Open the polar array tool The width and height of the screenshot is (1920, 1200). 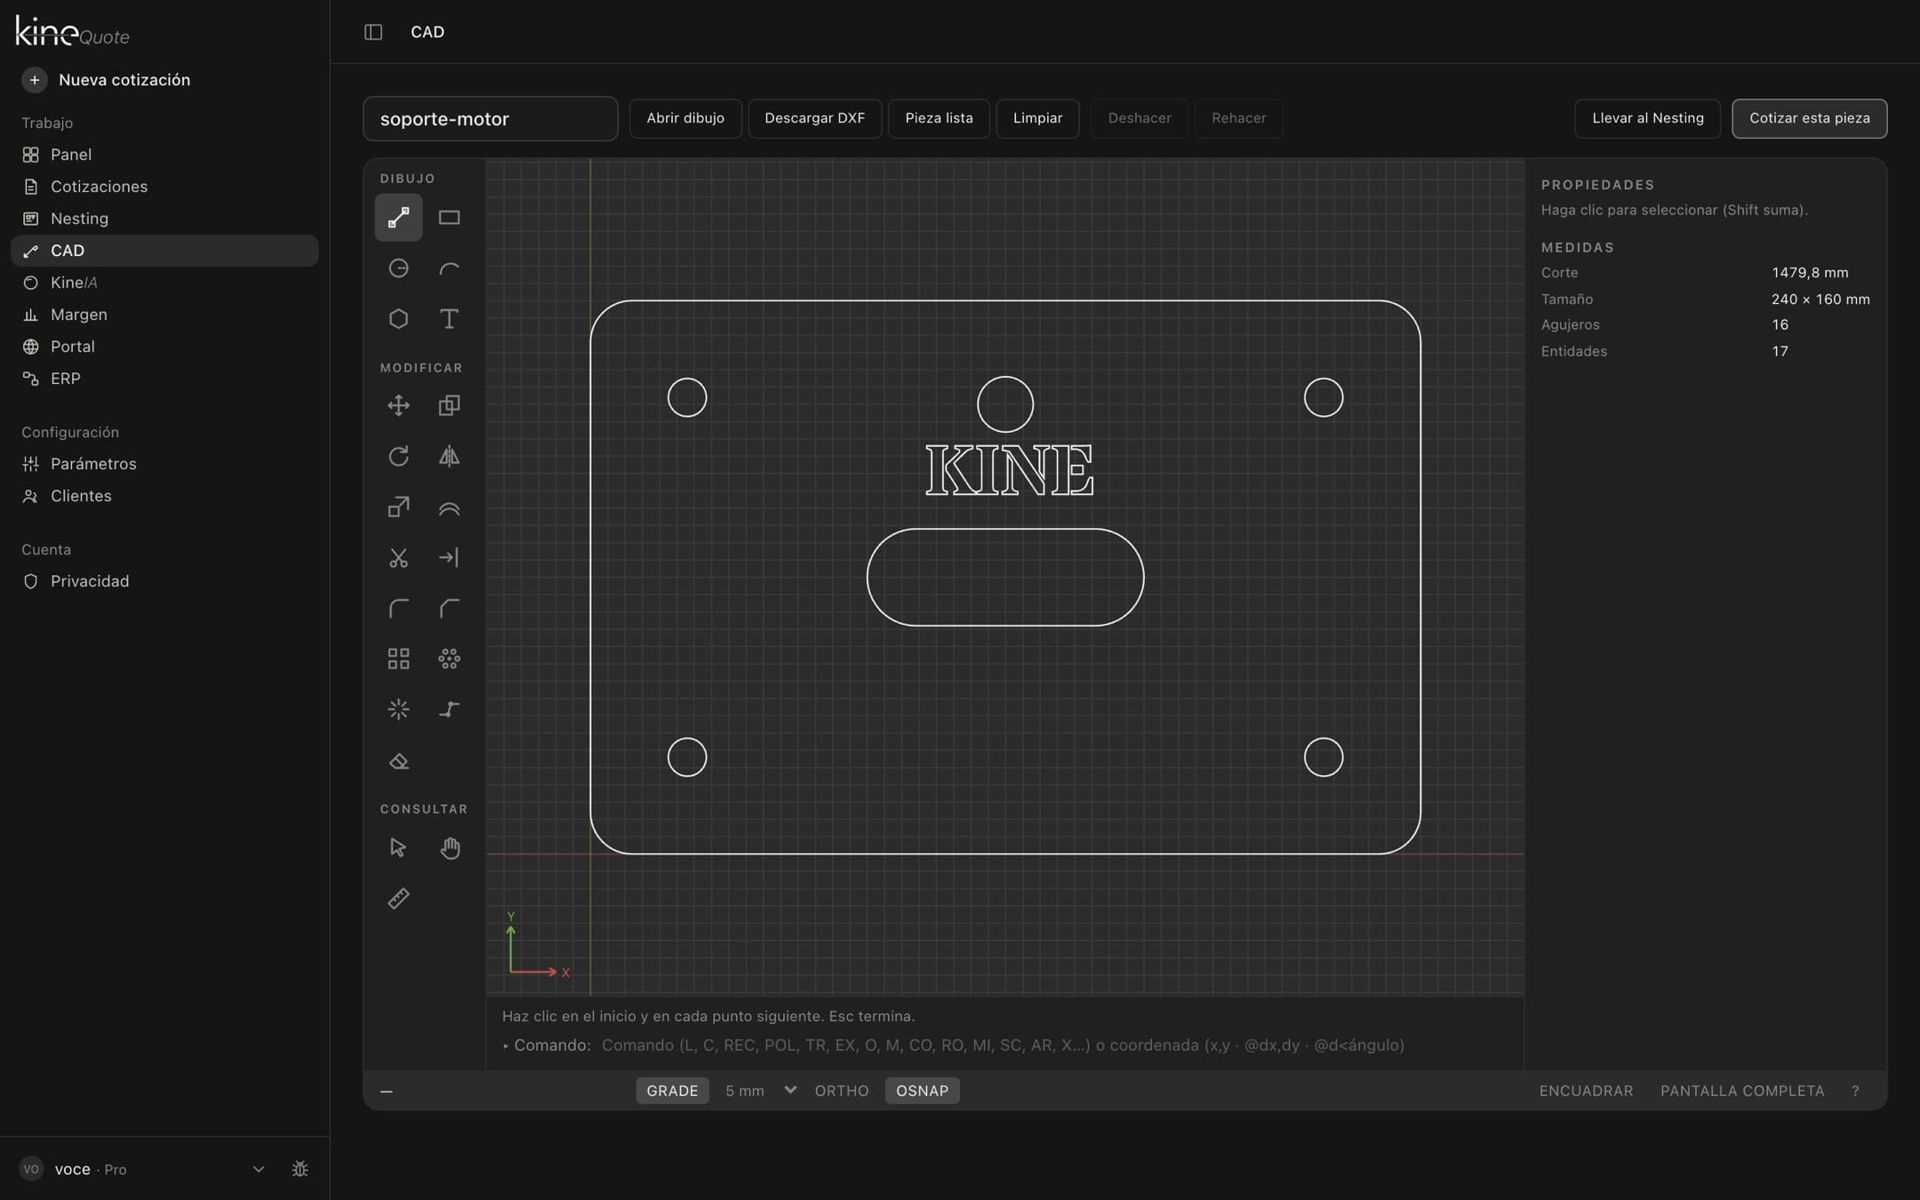pyautogui.click(x=449, y=660)
